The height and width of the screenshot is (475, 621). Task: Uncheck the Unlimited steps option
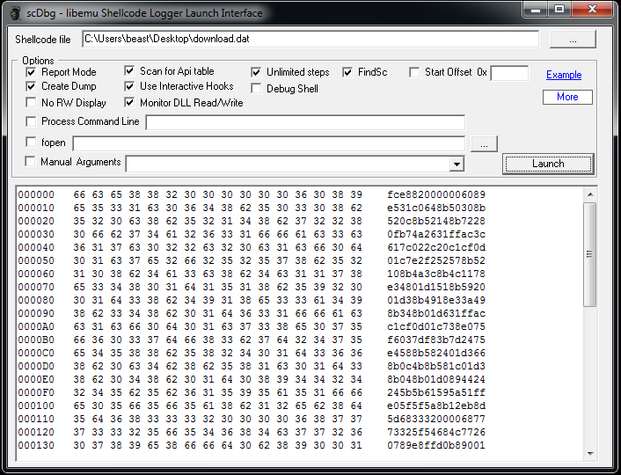(256, 72)
